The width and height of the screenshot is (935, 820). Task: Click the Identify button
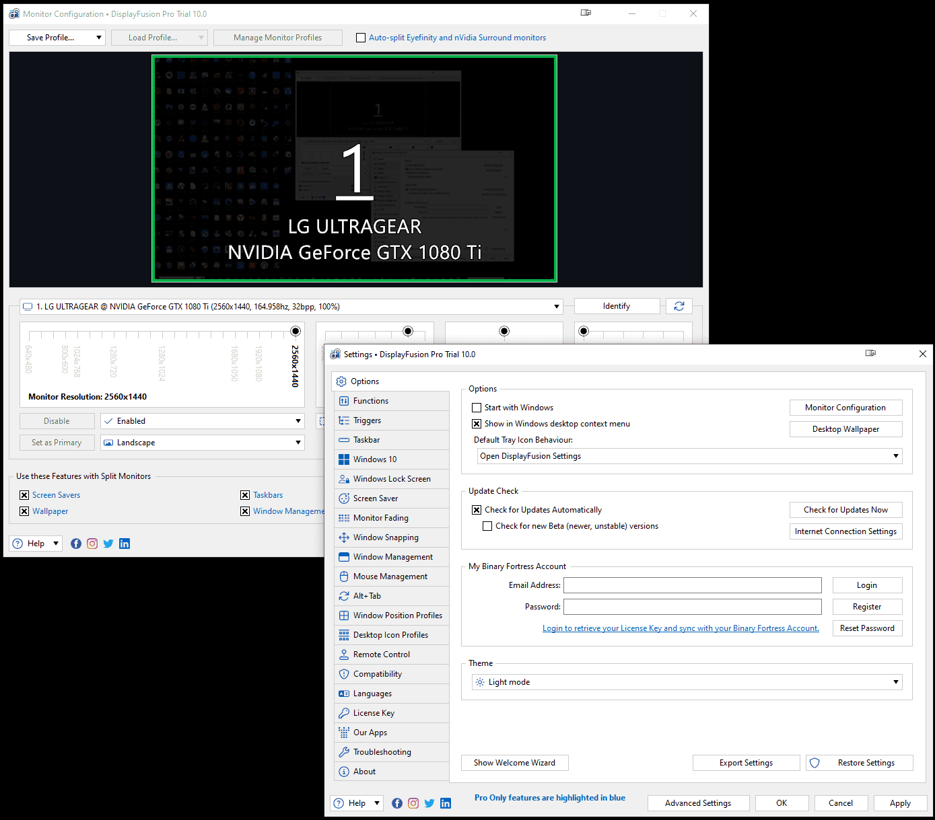[617, 306]
